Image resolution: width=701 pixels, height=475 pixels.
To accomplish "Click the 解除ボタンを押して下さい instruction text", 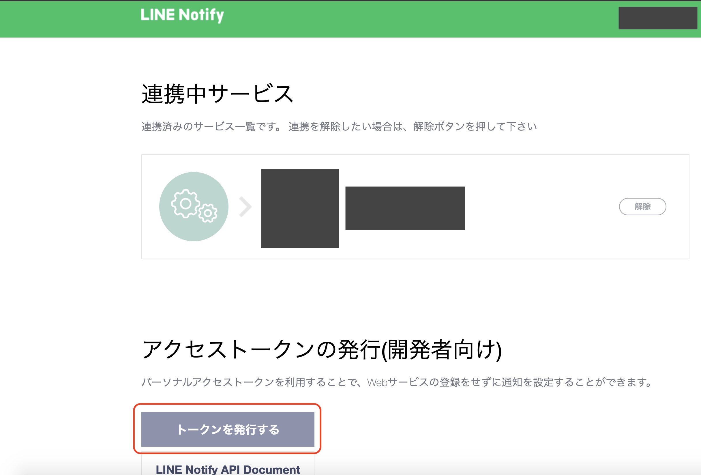I will click(x=475, y=127).
